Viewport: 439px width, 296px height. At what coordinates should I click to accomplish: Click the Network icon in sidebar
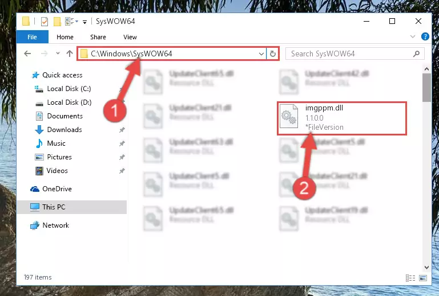tap(35, 225)
